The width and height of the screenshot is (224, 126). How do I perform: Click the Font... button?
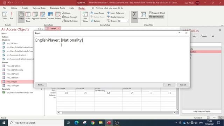tap(41, 85)
